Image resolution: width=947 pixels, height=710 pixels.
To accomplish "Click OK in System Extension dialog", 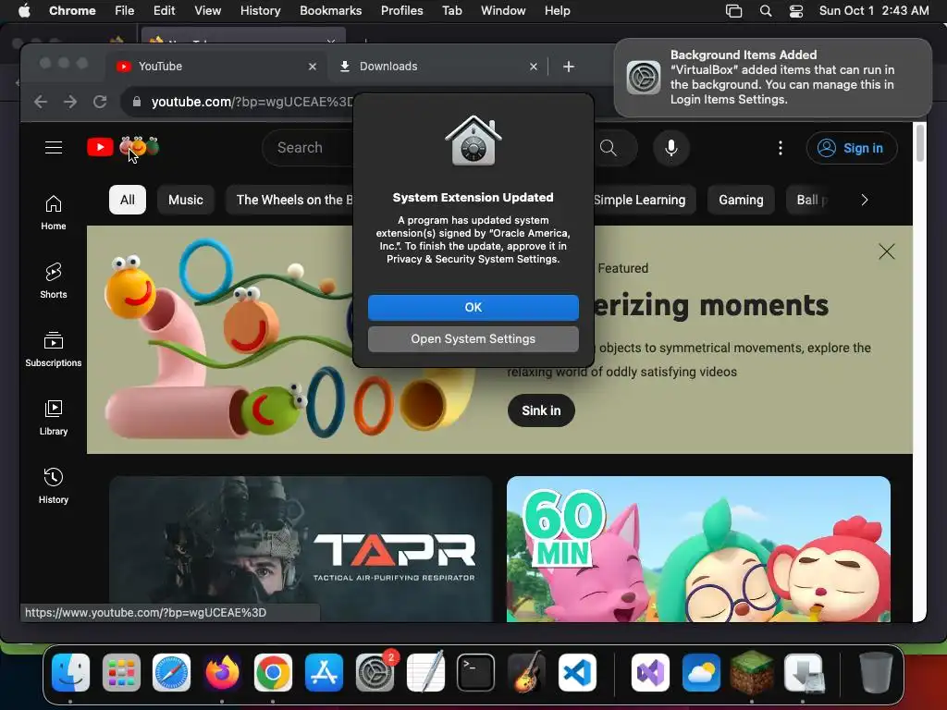I will [x=473, y=307].
